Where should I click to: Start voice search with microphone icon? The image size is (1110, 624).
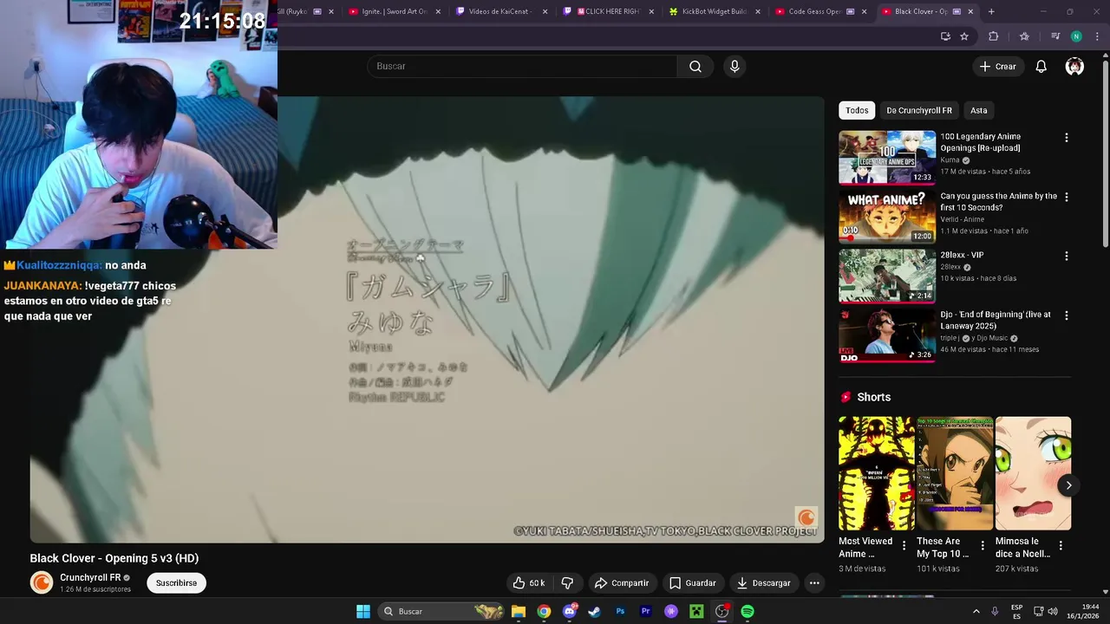pyautogui.click(x=735, y=67)
